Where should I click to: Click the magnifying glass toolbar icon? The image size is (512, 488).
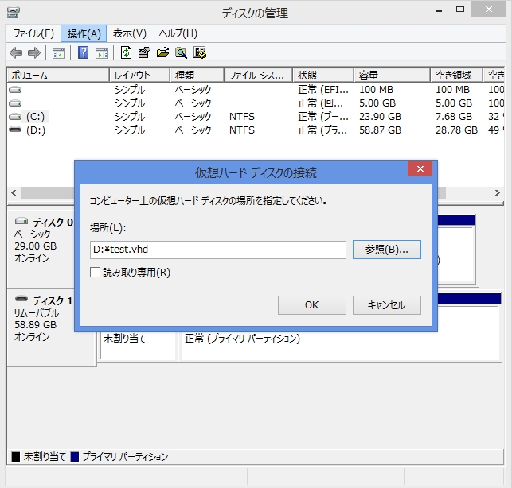click(x=181, y=53)
